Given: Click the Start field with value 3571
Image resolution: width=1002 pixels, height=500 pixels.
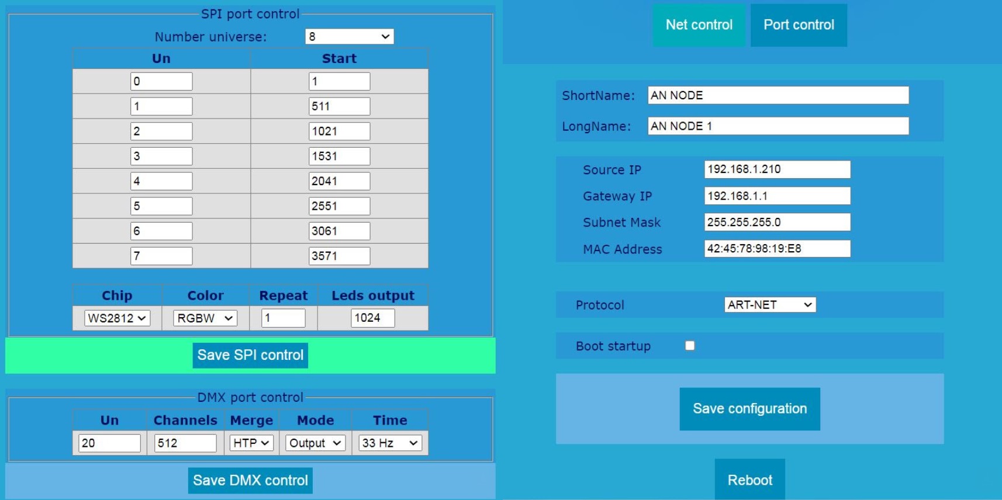Looking at the screenshot, I should 339,256.
